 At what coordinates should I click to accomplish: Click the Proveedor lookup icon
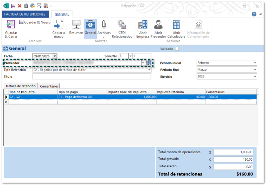[x=149, y=63]
